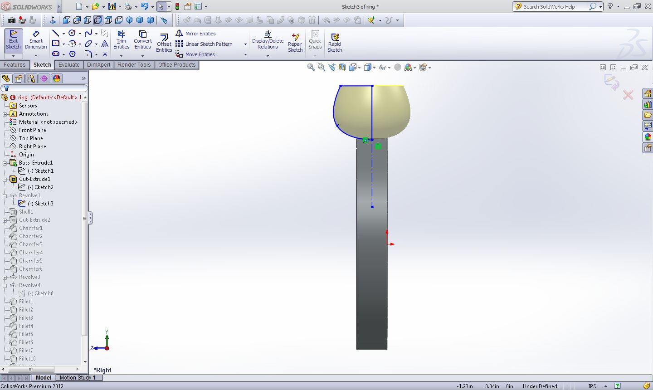Image resolution: width=653 pixels, height=390 pixels.
Task: Select Top Plane in feature tree
Action: coord(31,138)
